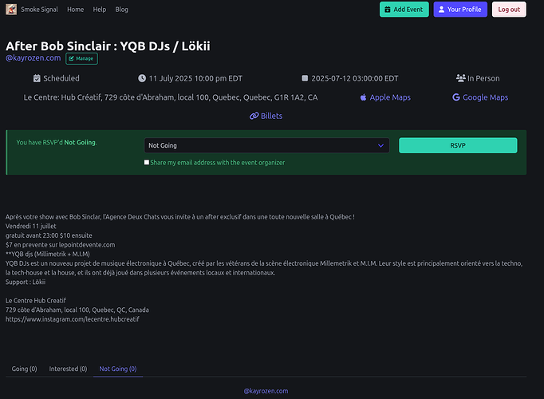Image resolution: width=544 pixels, height=399 pixels.
Task: Click the 'Vendredi 11 juillet' line
Action: click(31, 226)
